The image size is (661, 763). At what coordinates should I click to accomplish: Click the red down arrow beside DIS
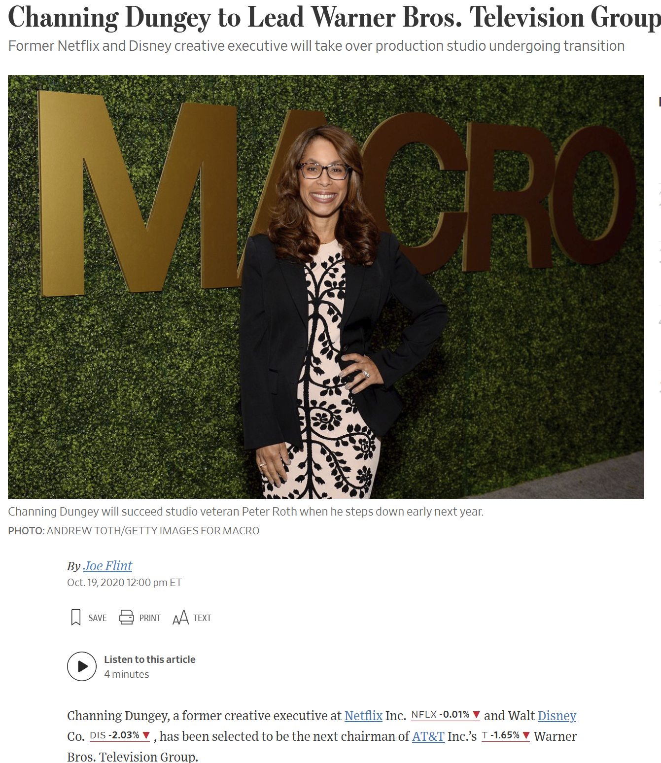click(146, 735)
